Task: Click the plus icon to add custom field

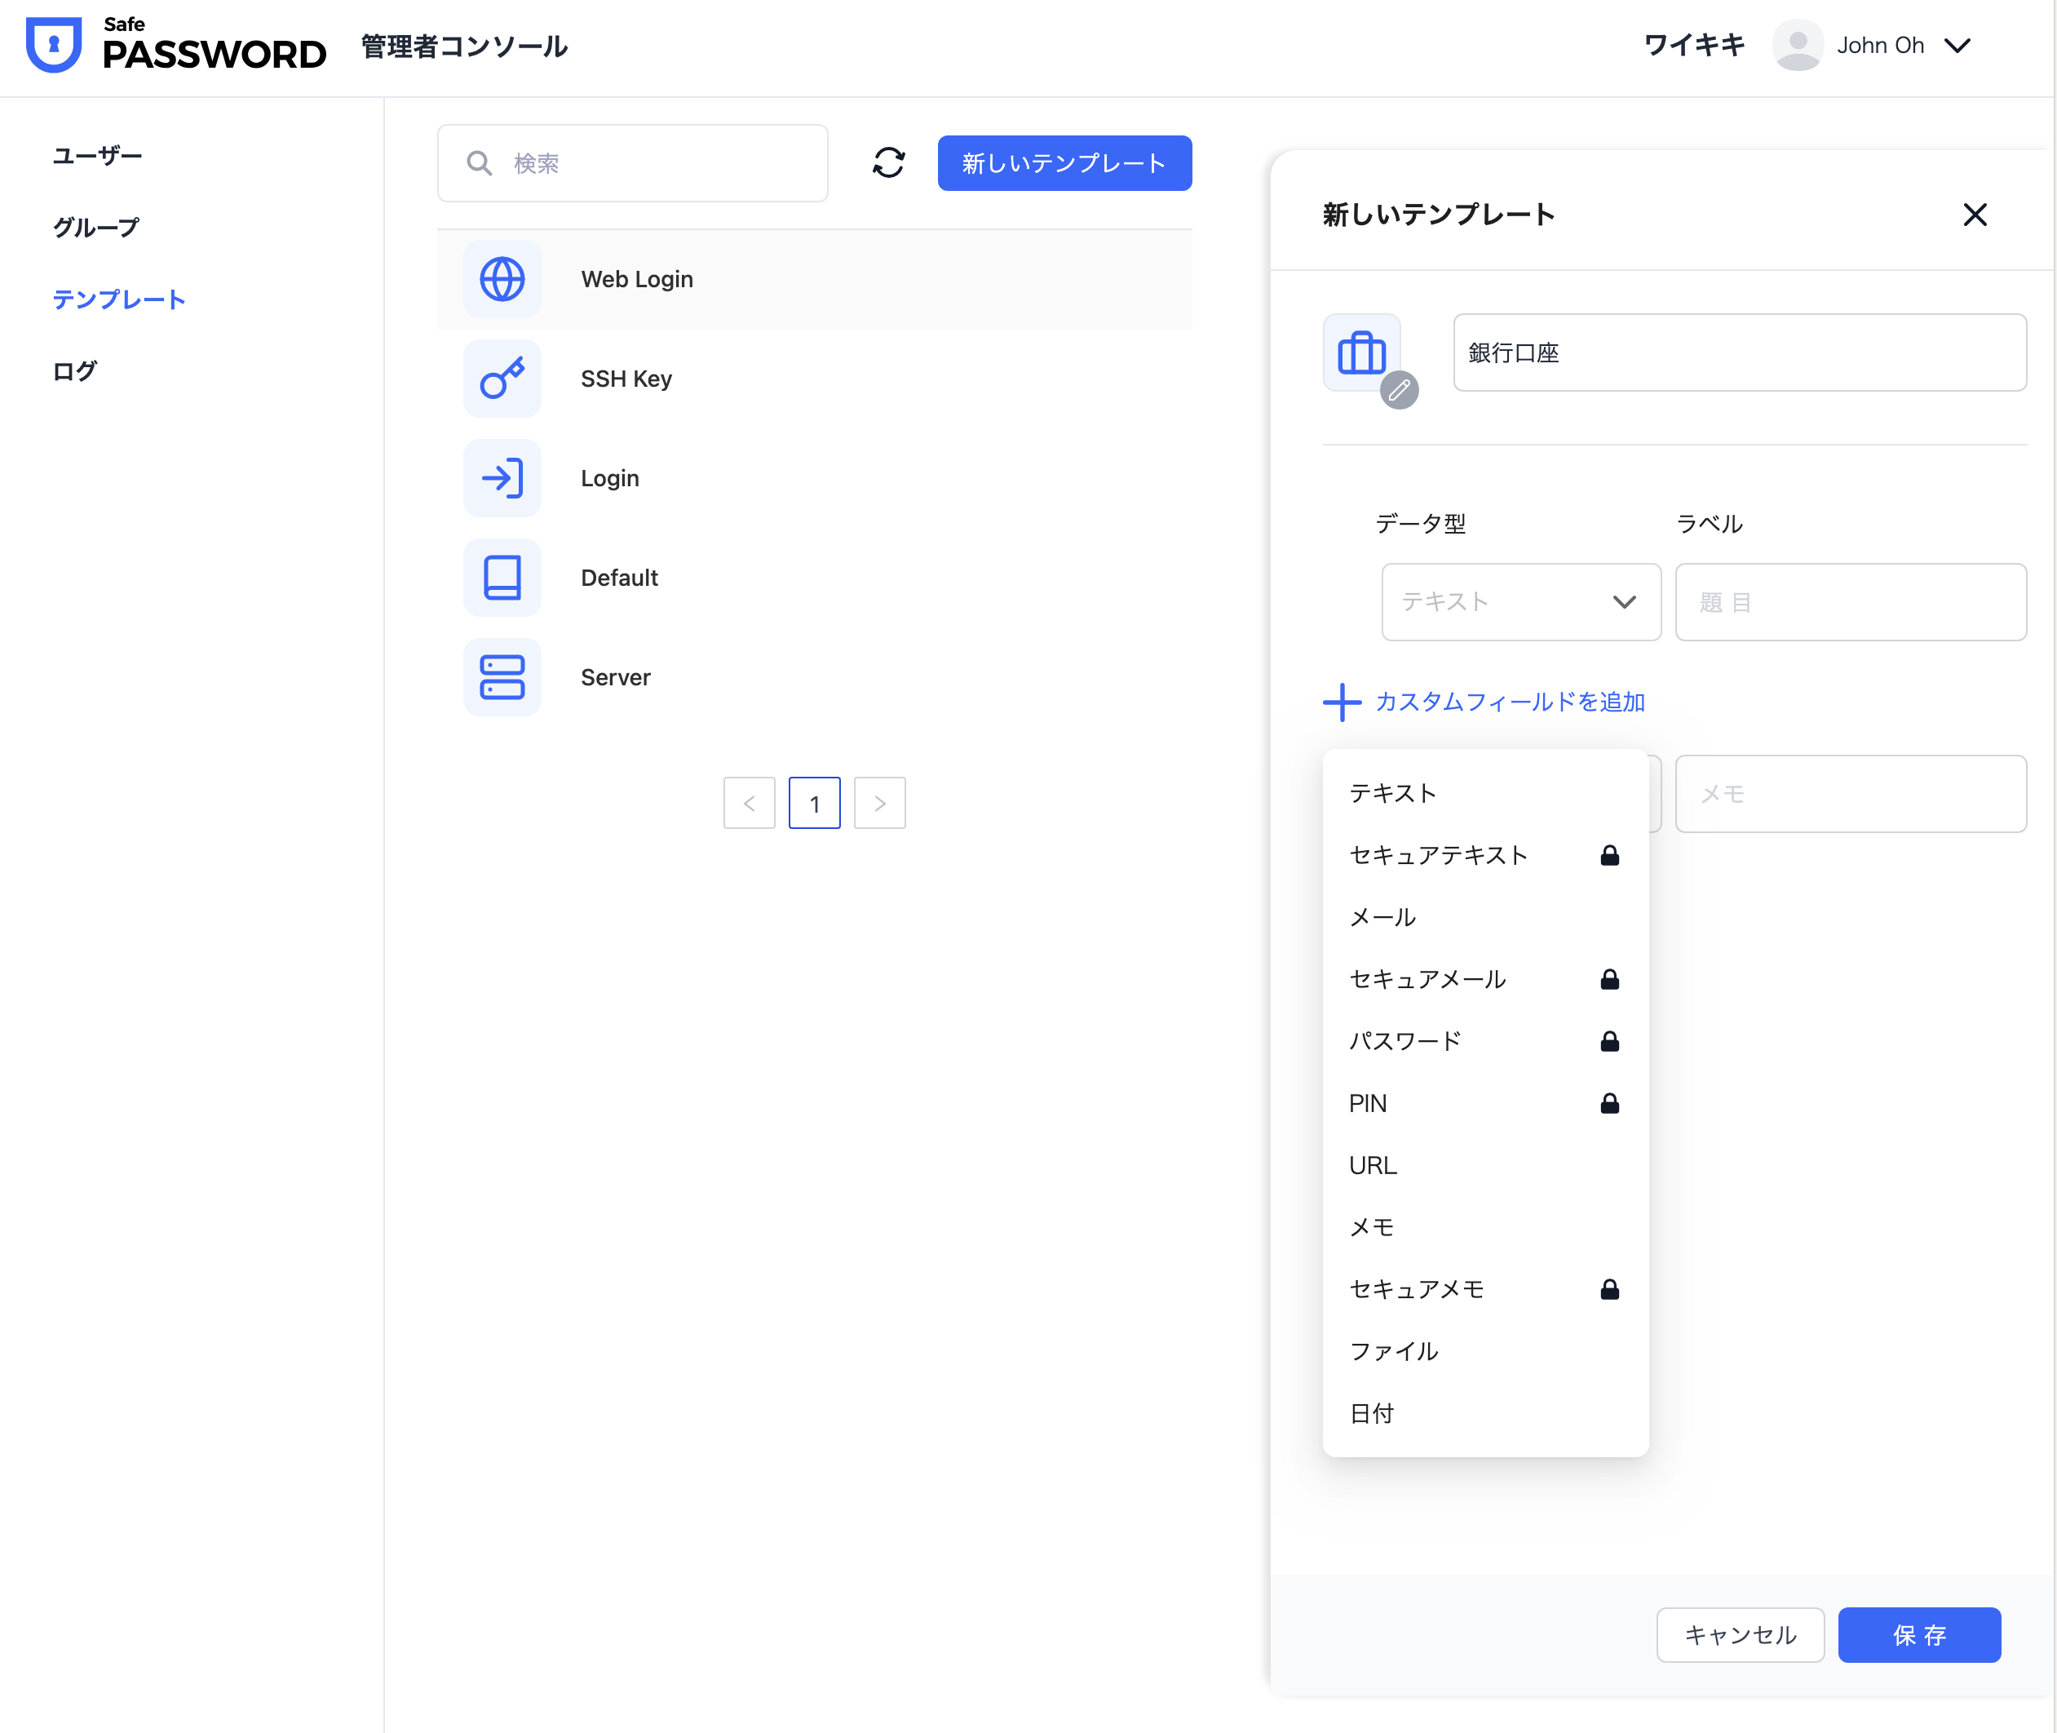Action: click(1341, 703)
